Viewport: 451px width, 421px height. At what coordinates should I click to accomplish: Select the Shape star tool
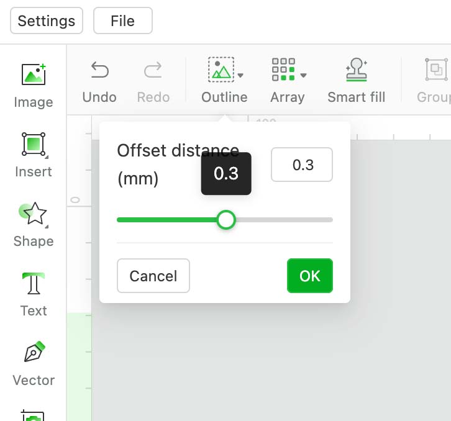34,225
